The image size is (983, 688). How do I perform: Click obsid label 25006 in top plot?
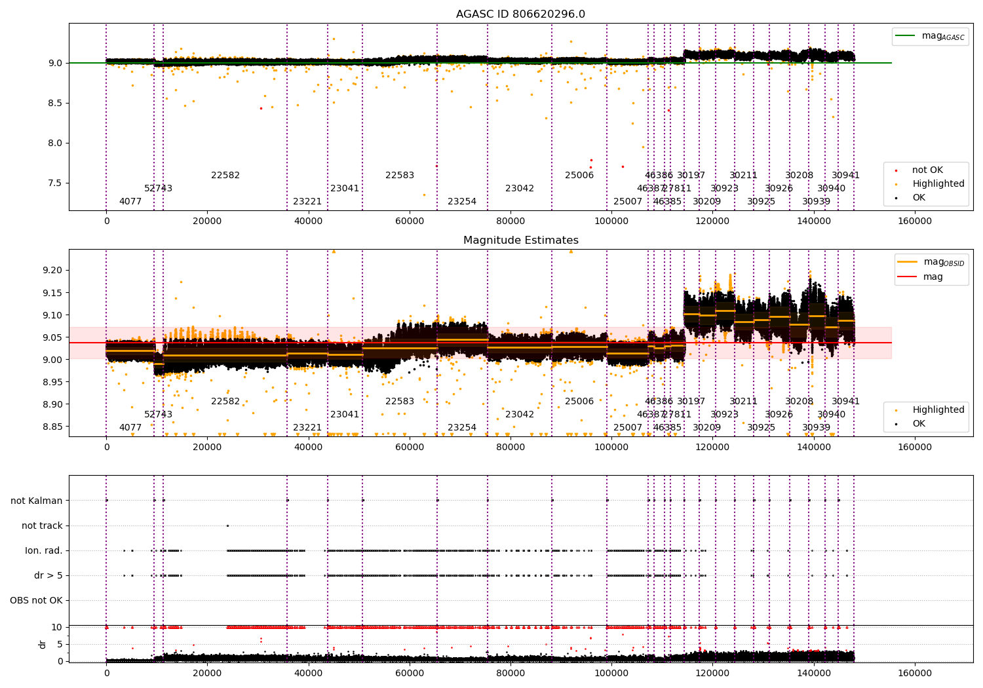579,176
